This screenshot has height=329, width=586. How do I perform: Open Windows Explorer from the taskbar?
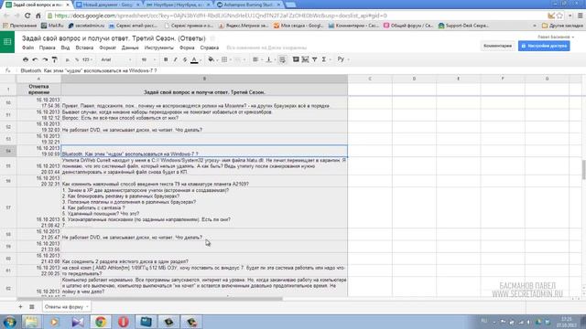(x=30, y=322)
